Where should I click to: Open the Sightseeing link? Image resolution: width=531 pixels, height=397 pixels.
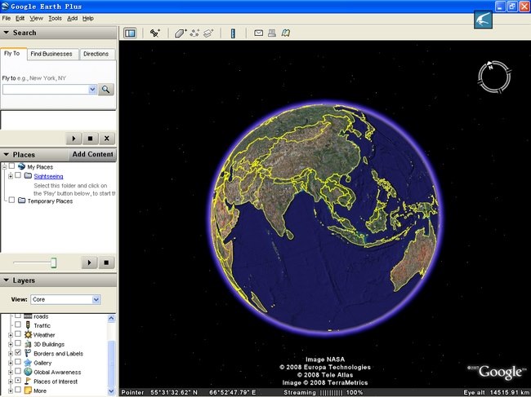click(x=48, y=176)
